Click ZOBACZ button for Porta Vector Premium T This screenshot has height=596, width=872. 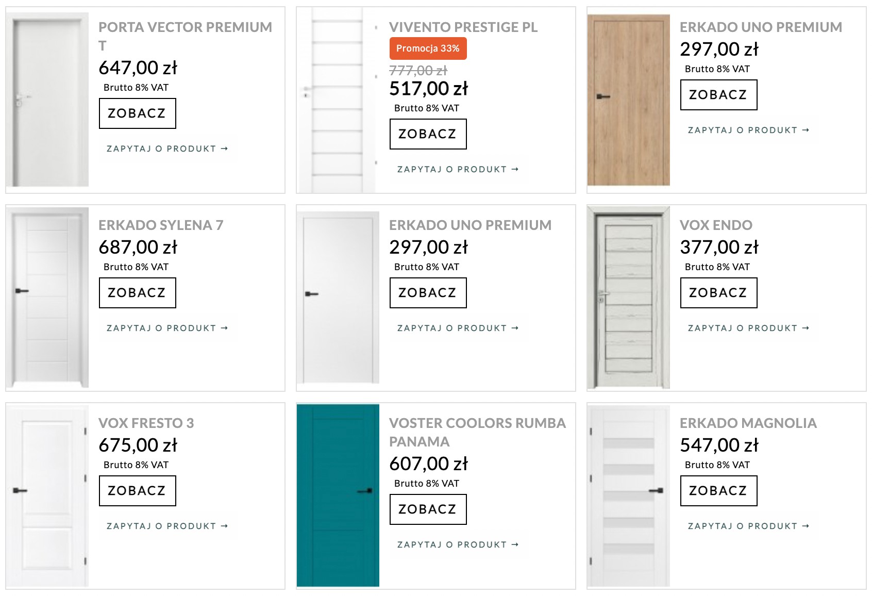[x=138, y=113]
